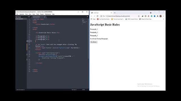Click the right tab-scroll arrow in Sublime
Image resolution: width=181 pixels, height=101 pixels.
tap(29, 17)
